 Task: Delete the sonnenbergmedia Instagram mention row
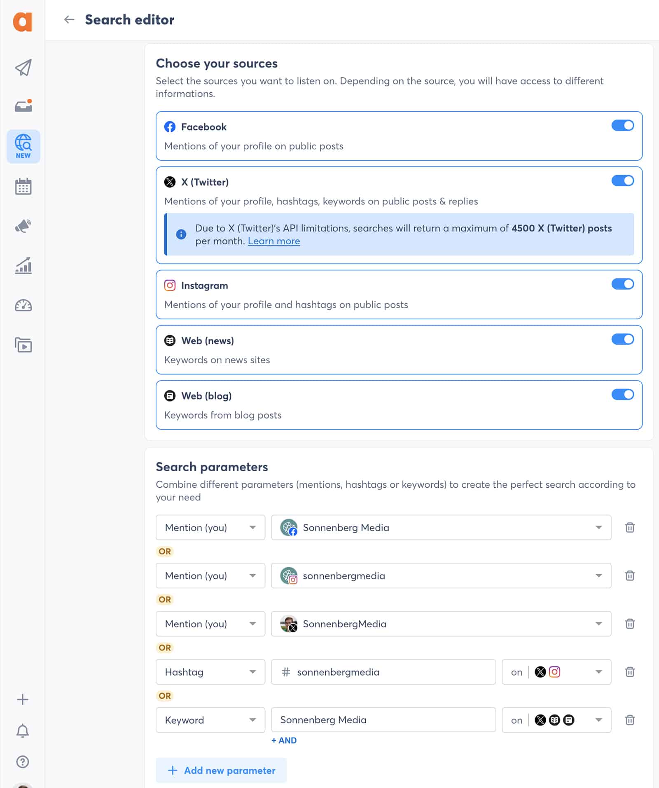coord(629,575)
